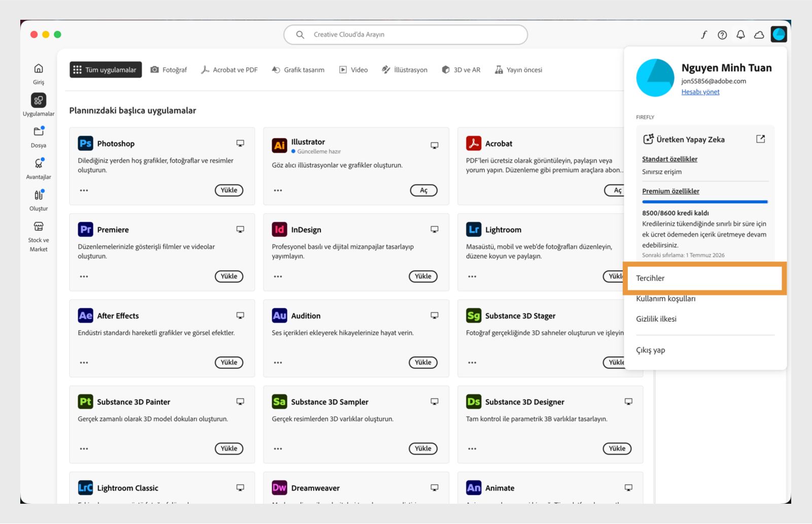The height and width of the screenshot is (524, 812).
Task: Click Aç button for Illustrator
Action: pyautogui.click(x=423, y=191)
